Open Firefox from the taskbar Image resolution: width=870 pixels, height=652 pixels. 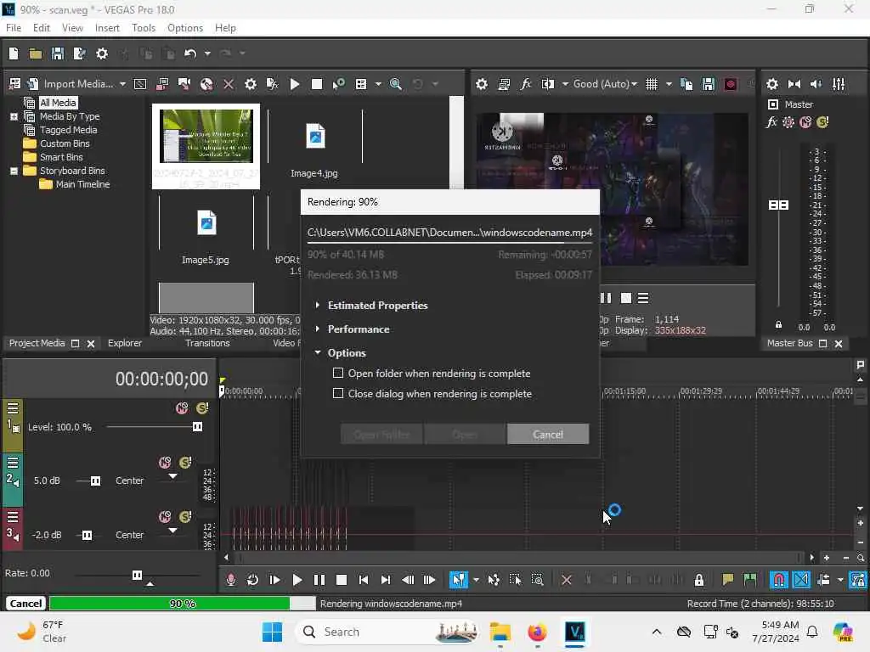(537, 632)
